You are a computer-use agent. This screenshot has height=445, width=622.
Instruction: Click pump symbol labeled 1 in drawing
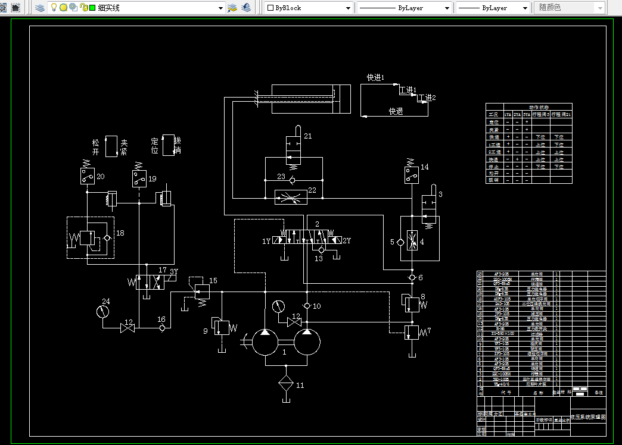point(286,342)
